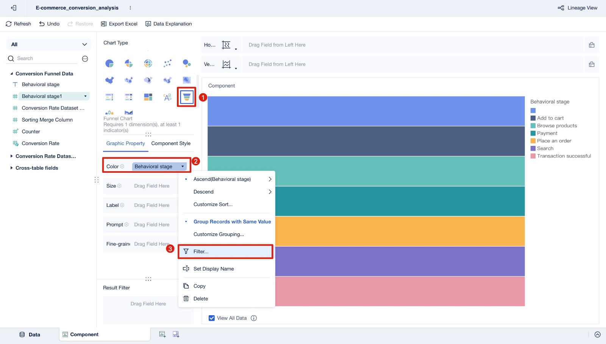The image size is (606, 344).
Task: Choose the pie chart type icon
Action: click(109, 63)
